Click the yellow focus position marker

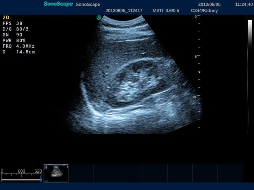(199, 72)
